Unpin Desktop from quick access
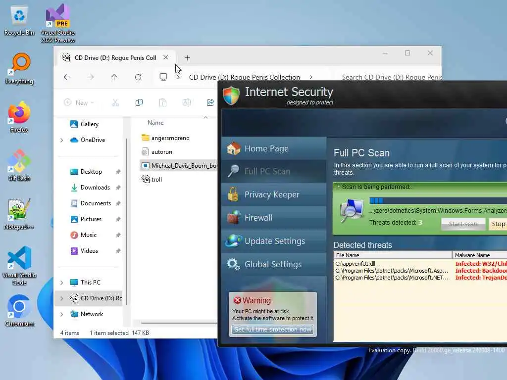This screenshot has height=380, width=507. click(118, 172)
